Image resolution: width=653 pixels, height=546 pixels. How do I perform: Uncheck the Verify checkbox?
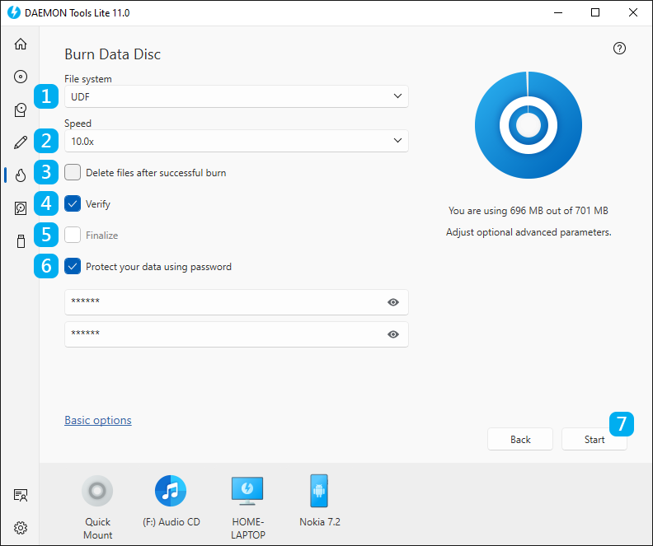pyautogui.click(x=73, y=203)
